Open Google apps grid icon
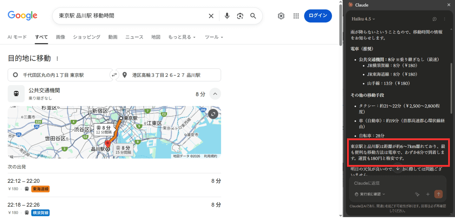The height and width of the screenshot is (218, 455). point(296,16)
